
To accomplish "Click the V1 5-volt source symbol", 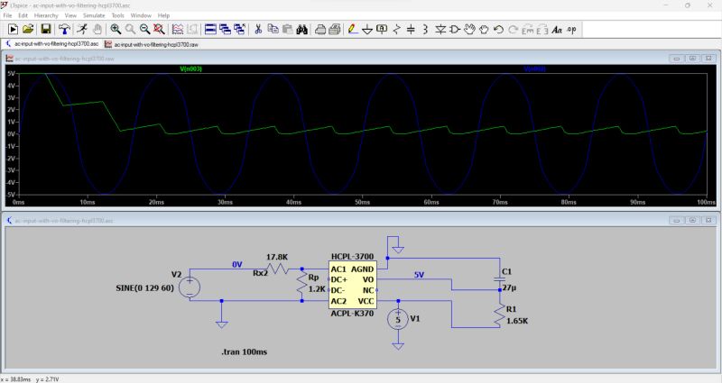I will (x=398, y=320).
